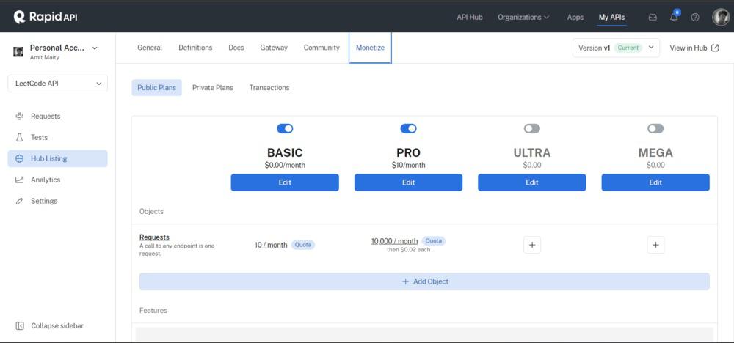This screenshot has width=734, height=343.
Task: Select Hub Listing in the sidebar
Action: point(57,158)
